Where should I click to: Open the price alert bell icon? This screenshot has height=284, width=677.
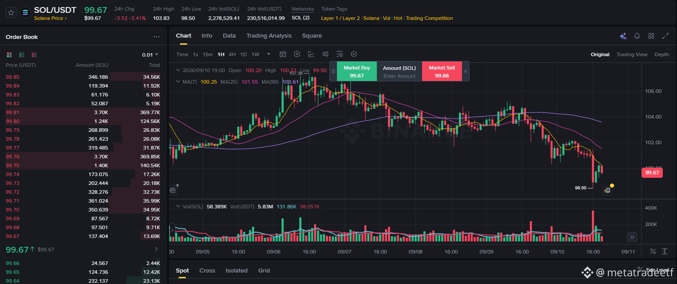tap(637, 36)
